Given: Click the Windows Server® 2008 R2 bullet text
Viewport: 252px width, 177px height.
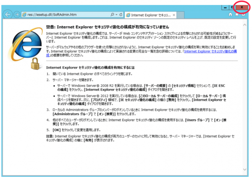Looking at the screenshot, I should 141,88.
